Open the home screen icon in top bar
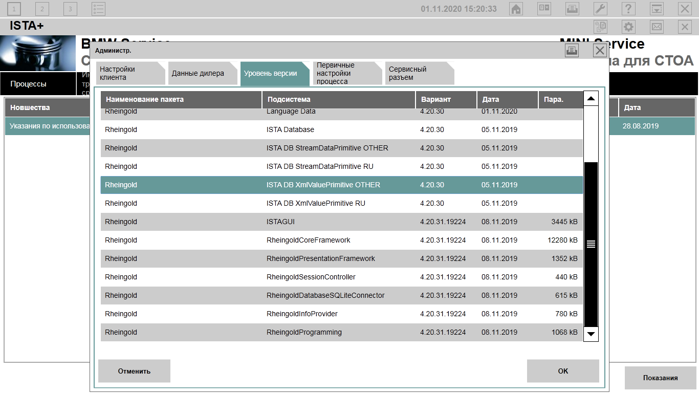This screenshot has width=699, height=393. [516, 9]
